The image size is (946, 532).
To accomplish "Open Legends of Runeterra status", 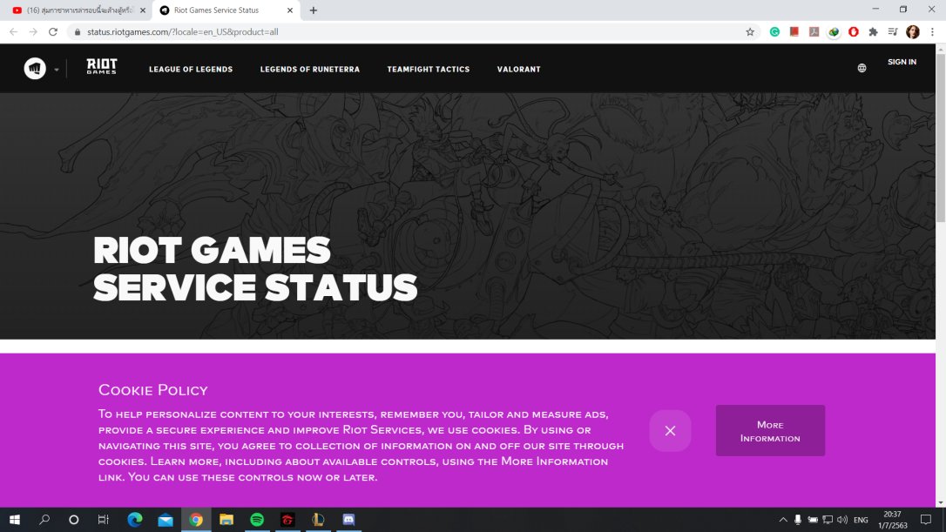I will tap(309, 70).
